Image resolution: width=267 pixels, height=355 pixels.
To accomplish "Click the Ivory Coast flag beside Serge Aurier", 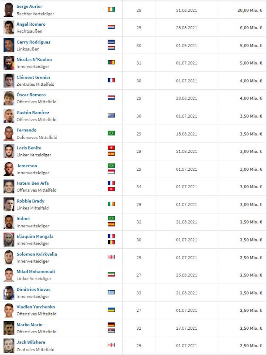I will 111,10.
